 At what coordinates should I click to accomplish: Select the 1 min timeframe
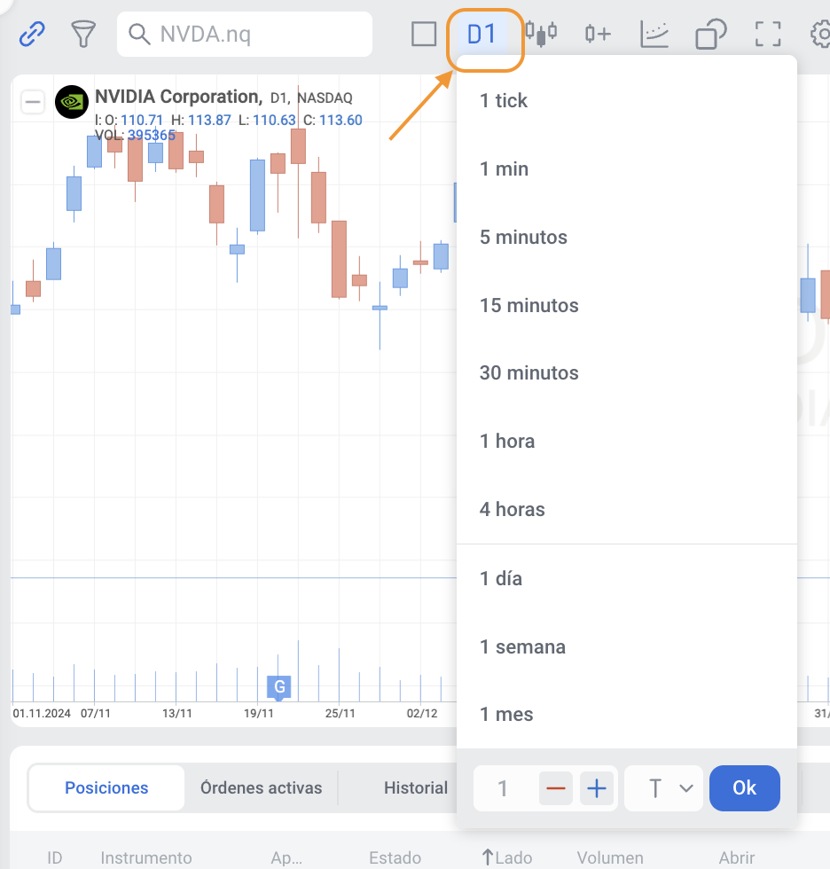(x=627, y=169)
